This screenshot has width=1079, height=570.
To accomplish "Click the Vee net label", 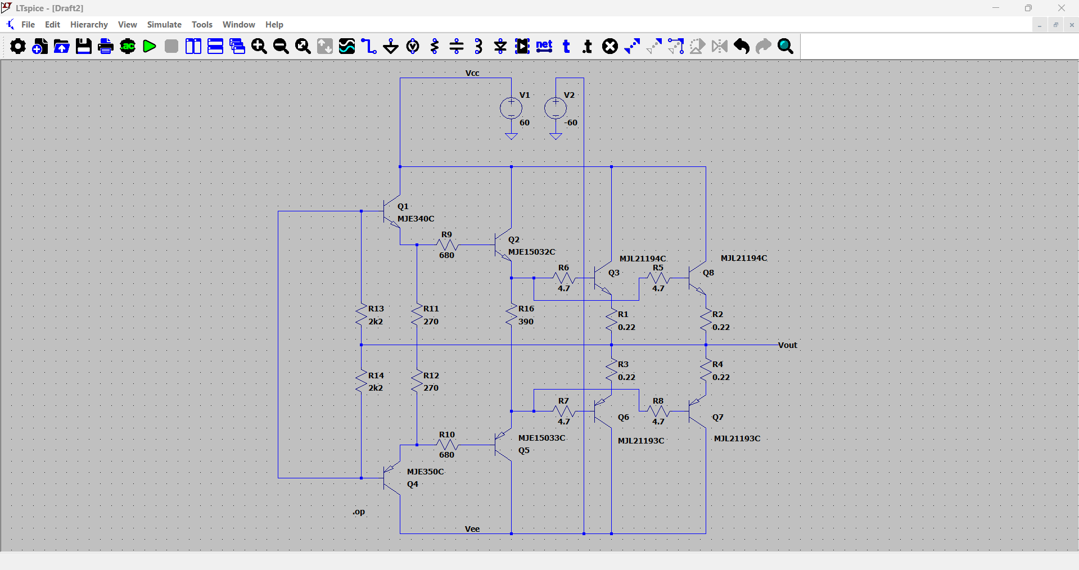I will [472, 529].
